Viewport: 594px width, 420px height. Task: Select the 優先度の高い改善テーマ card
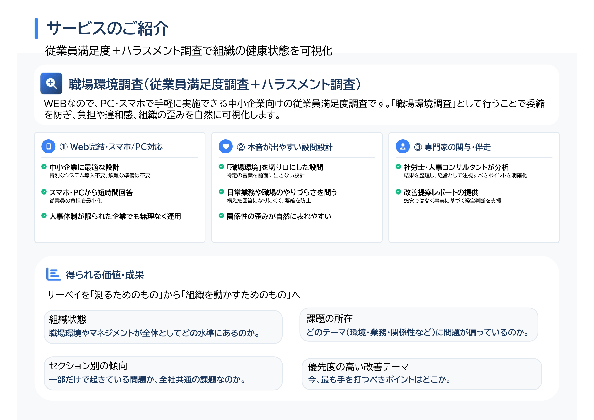click(x=422, y=374)
